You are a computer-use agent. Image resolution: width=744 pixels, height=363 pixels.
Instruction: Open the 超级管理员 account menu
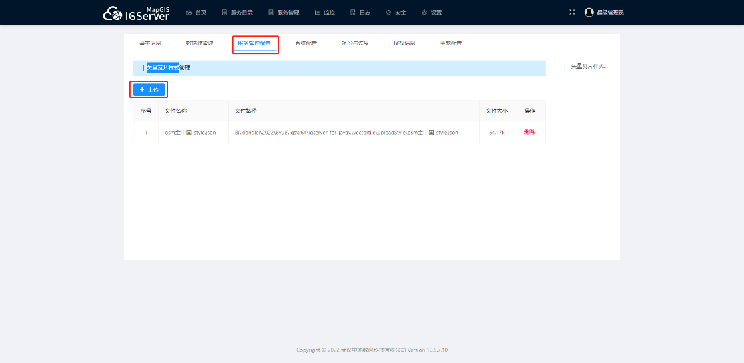point(610,13)
